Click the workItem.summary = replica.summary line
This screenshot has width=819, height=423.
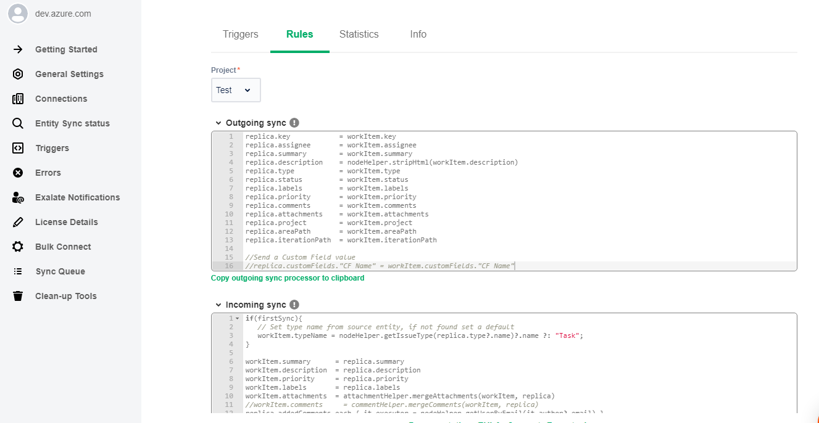coord(325,361)
